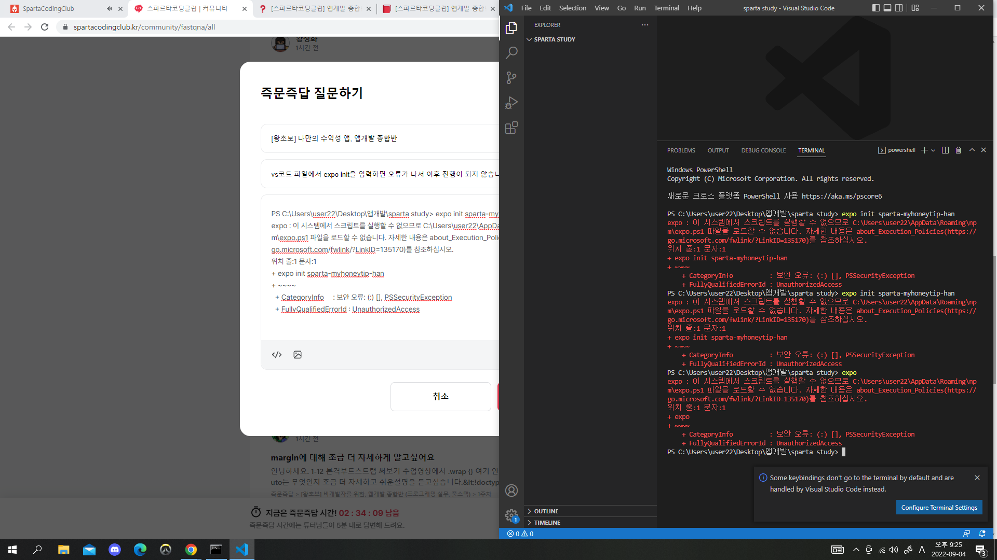
Task: Open the Edit menu in VS Code
Action: [x=545, y=8]
